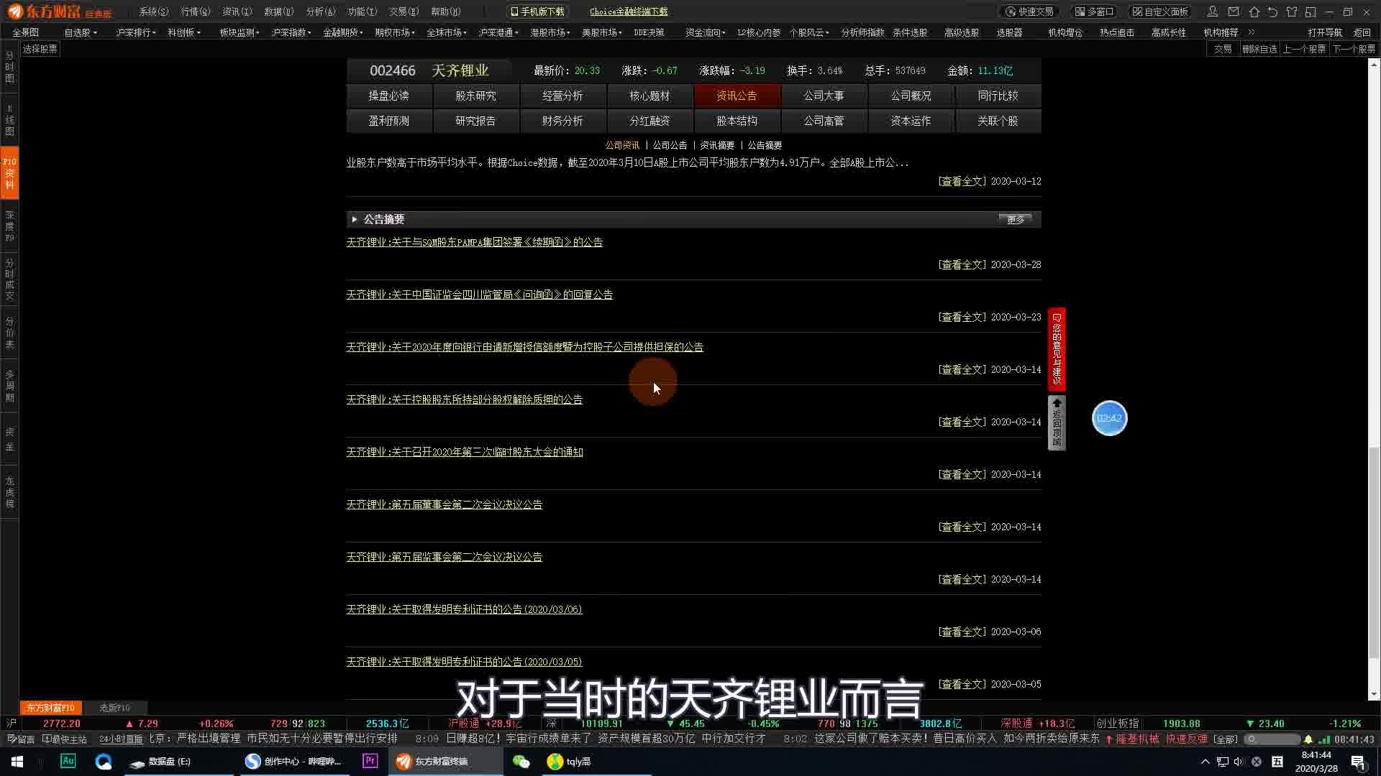Go to the home icon in title bar

[x=1254, y=11]
